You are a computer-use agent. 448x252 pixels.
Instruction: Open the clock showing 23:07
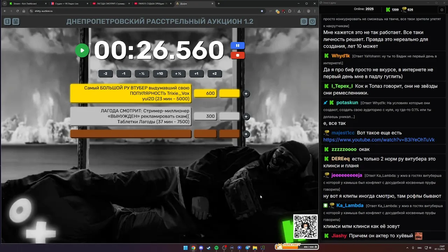point(440,248)
